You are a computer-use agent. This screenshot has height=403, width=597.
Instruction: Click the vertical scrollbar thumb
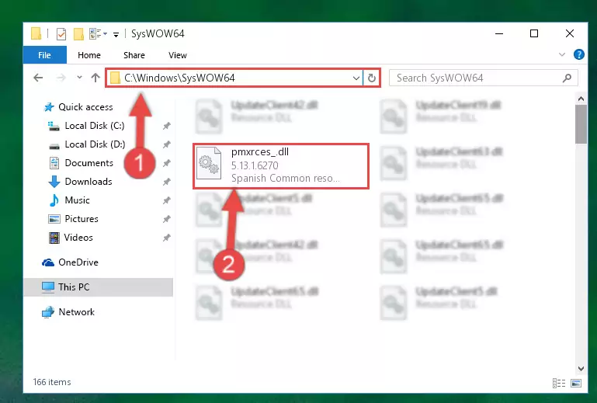[581, 124]
